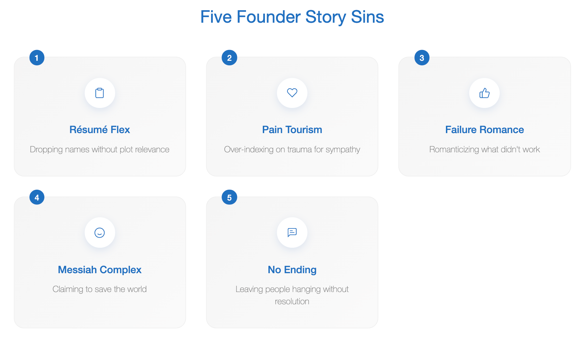Image resolution: width=585 pixels, height=342 pixels.
Task: Click the chat message icon in No Ending card
Action: pyautogui.click(x=292, y=232)
